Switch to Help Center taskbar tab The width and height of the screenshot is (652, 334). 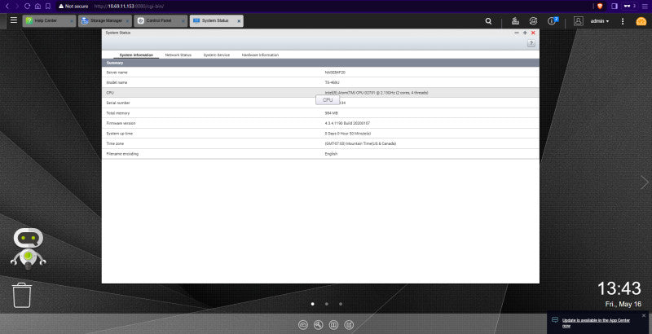pyautogui.click(x=49, y=20)
